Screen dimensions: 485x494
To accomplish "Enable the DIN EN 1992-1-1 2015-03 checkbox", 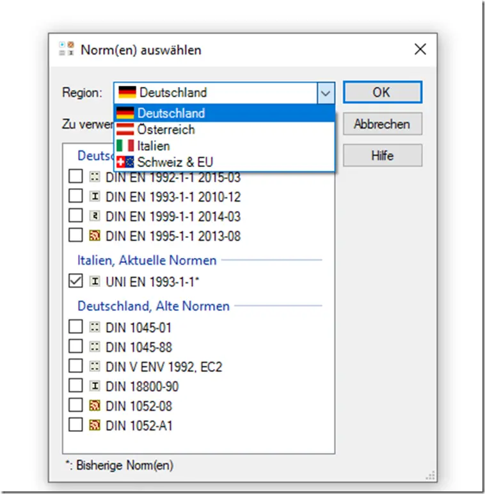I will point(76,176).
